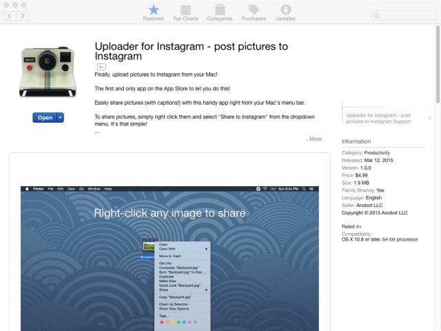Screen dimensions: 441x331
Task: Open the Categories tab
Action: [x=220, y=13]
